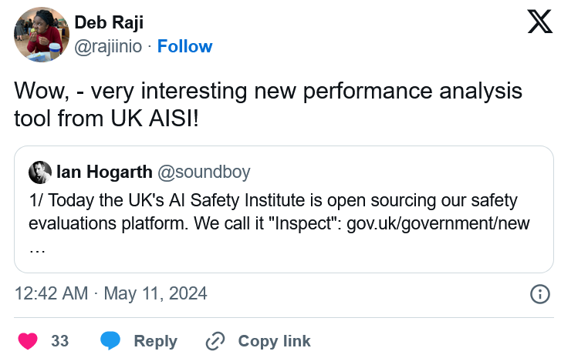The image size is (561, 358).
Task: Open Ian Hogarth's name in quoted tweet
Action: point(104,172)
